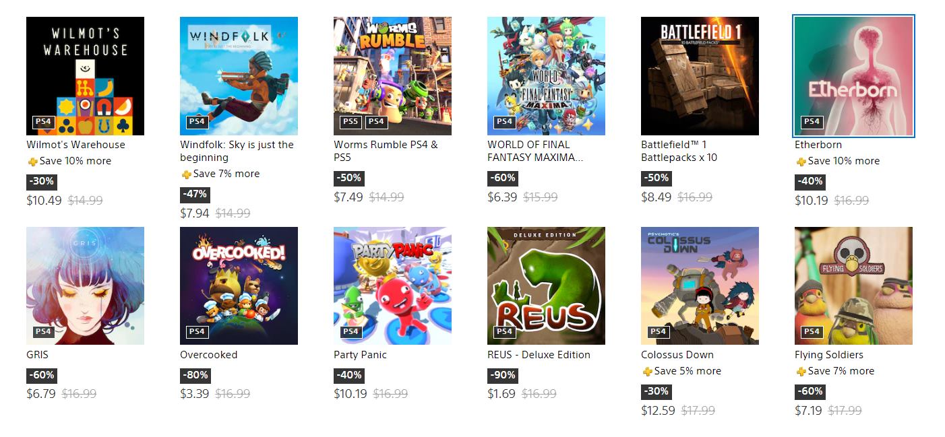Open World of Final Fantasy Maxima artwork
Image resolution: width=945 pixels, height=437 pixels.
546,76
